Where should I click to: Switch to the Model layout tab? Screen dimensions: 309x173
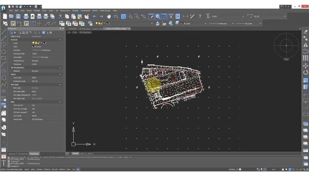(x=75, y=154)
